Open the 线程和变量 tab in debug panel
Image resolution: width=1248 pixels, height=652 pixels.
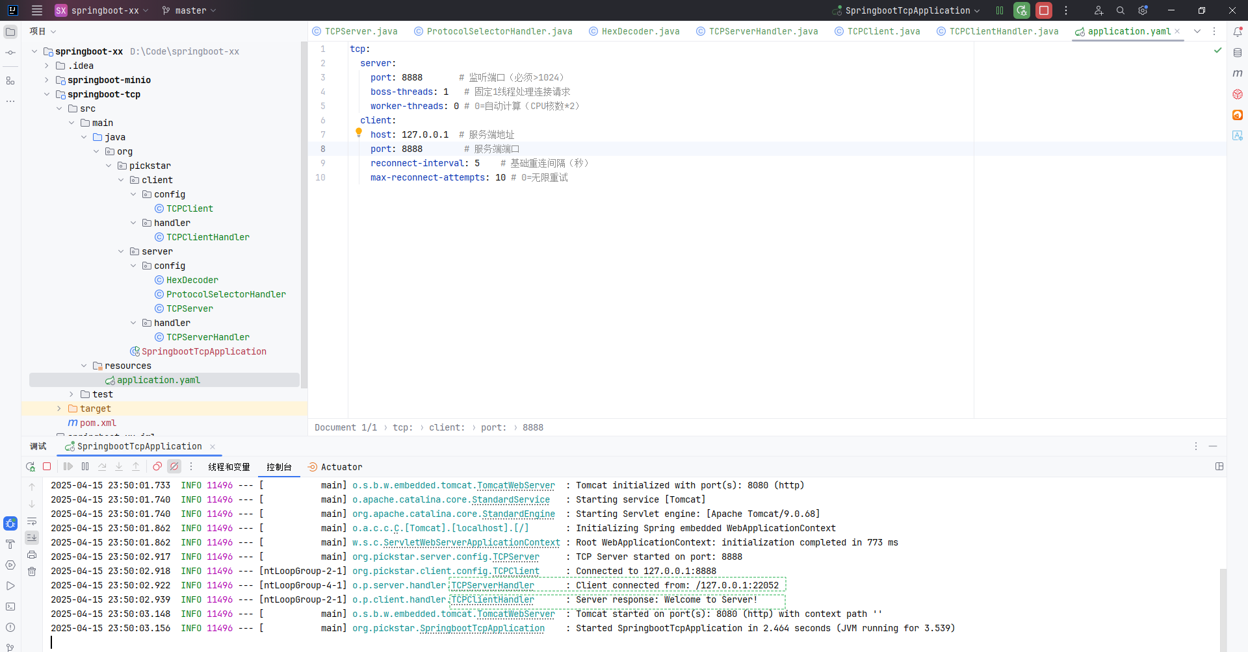click(229, 466)
